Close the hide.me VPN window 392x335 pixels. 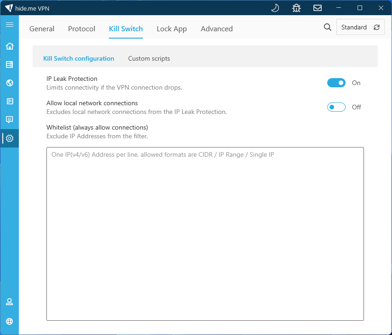pos(381,8)
